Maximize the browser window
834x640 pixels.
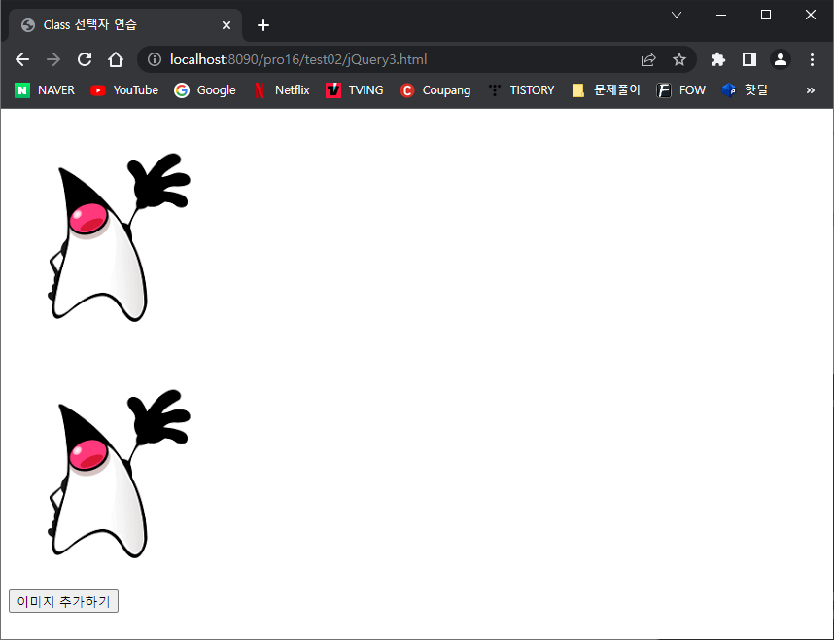766,15
